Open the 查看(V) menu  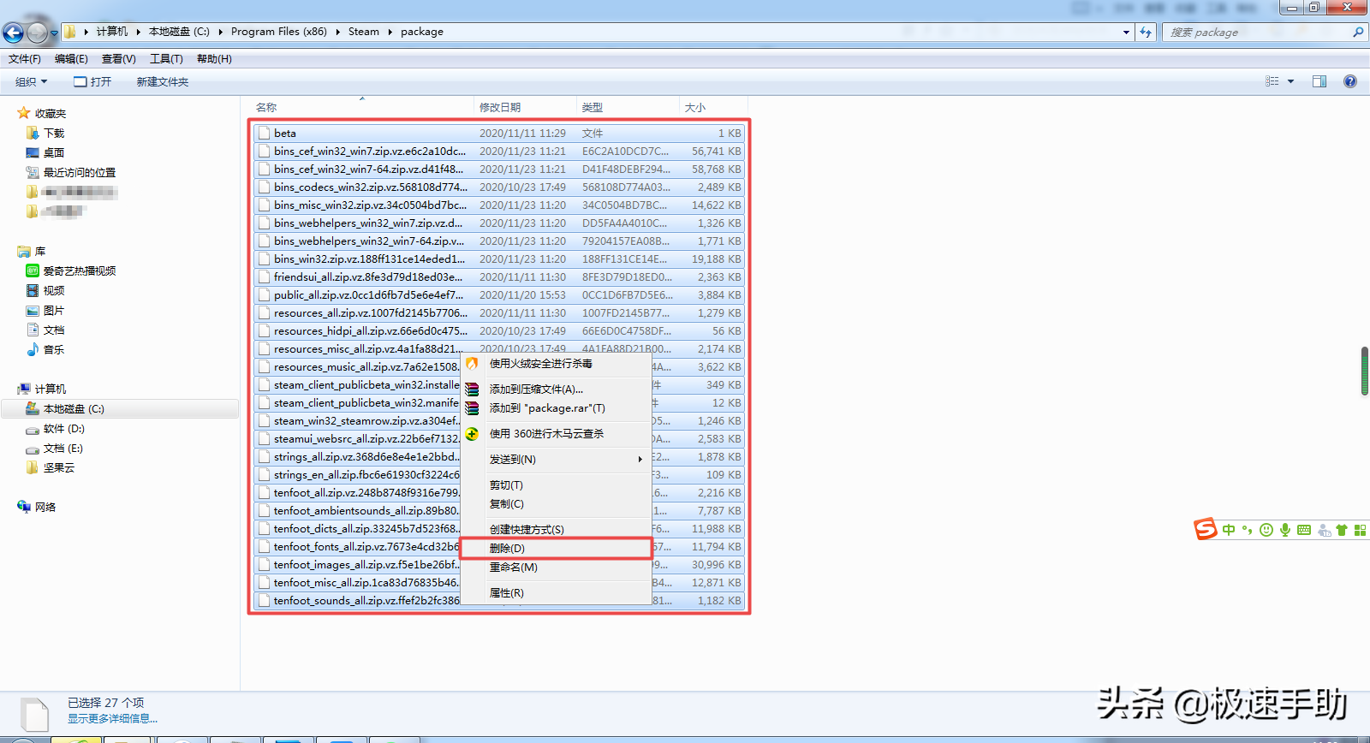pyautogui.click(x=118, y=59)
